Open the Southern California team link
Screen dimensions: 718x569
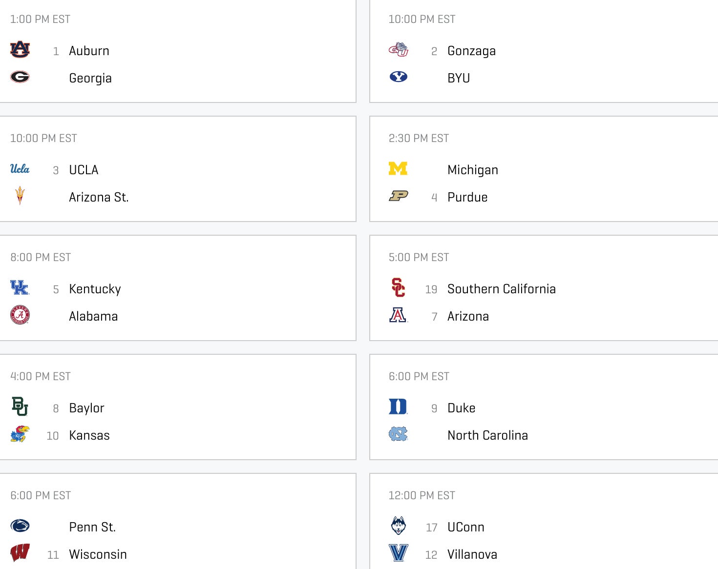point(501,289)
